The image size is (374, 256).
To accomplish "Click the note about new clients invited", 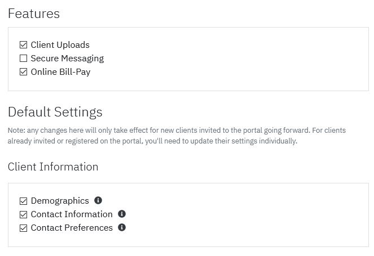I will [x=177, y=136].
